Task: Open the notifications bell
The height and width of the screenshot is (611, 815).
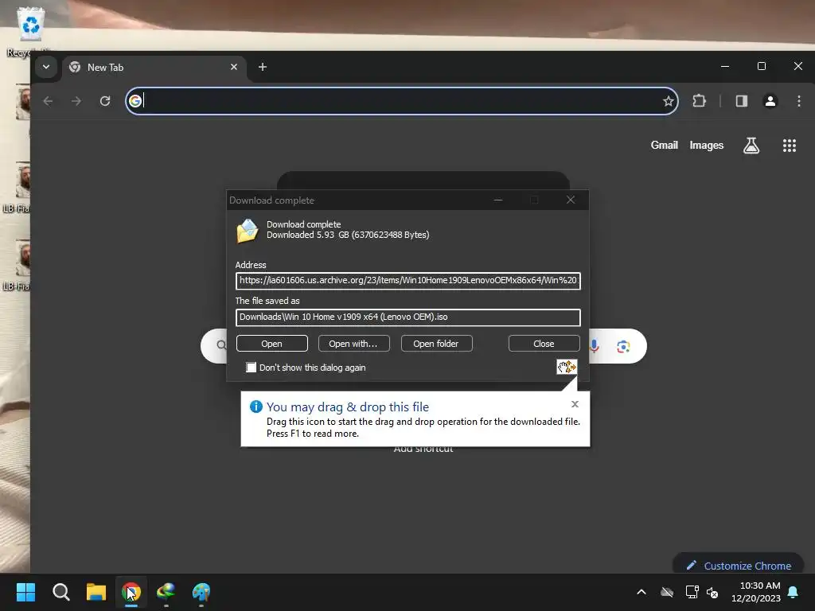Action: pos(794,592)
